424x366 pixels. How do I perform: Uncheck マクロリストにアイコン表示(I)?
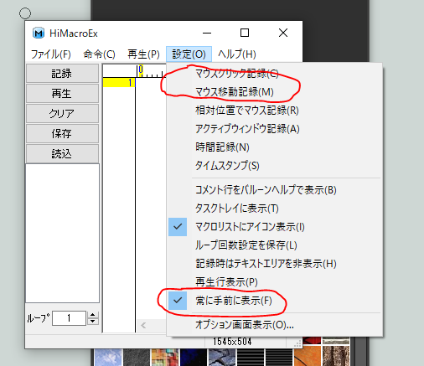[275, 227]
